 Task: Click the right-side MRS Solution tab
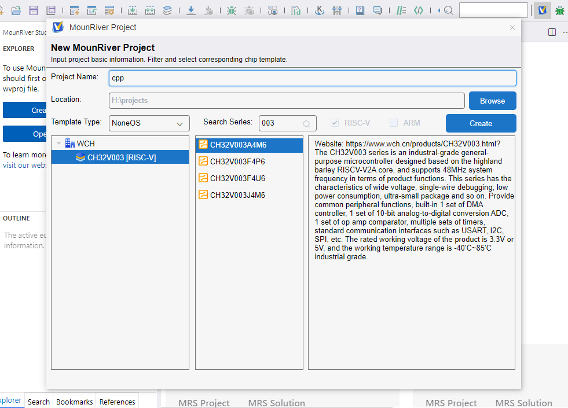click(523, 403)
